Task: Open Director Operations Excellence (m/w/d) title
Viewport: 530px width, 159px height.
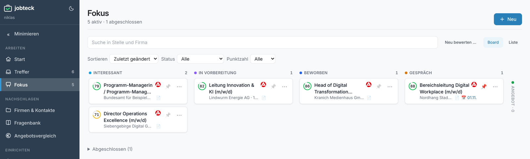Action: click(x=125, y=117)
